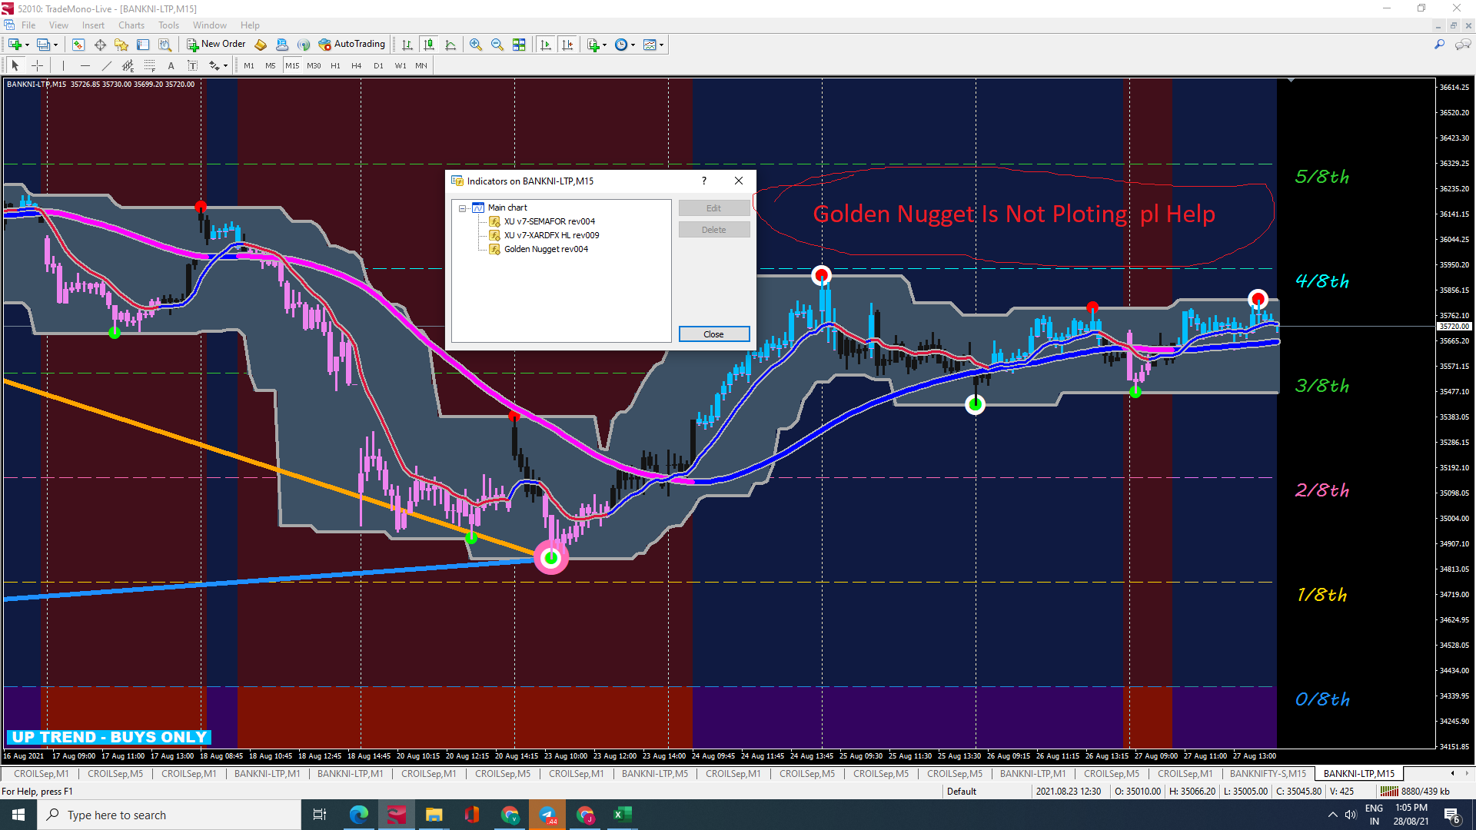Open Excel from the taskbar
1476x830 pixels.
(622, 815)
